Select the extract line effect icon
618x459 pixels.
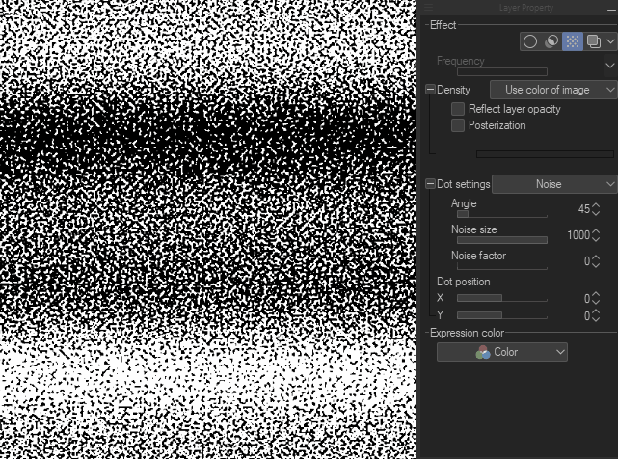tap(551, 41)
